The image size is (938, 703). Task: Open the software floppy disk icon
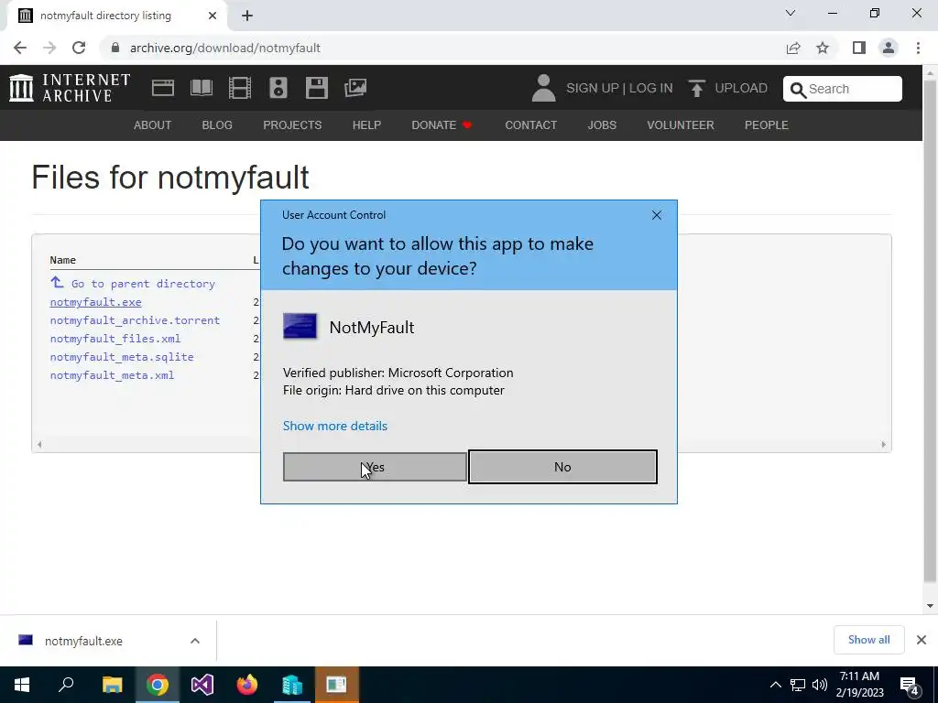[316, 88]
